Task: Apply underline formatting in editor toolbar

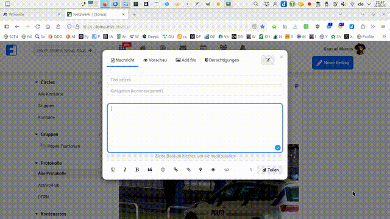Action: coord(113,170)
